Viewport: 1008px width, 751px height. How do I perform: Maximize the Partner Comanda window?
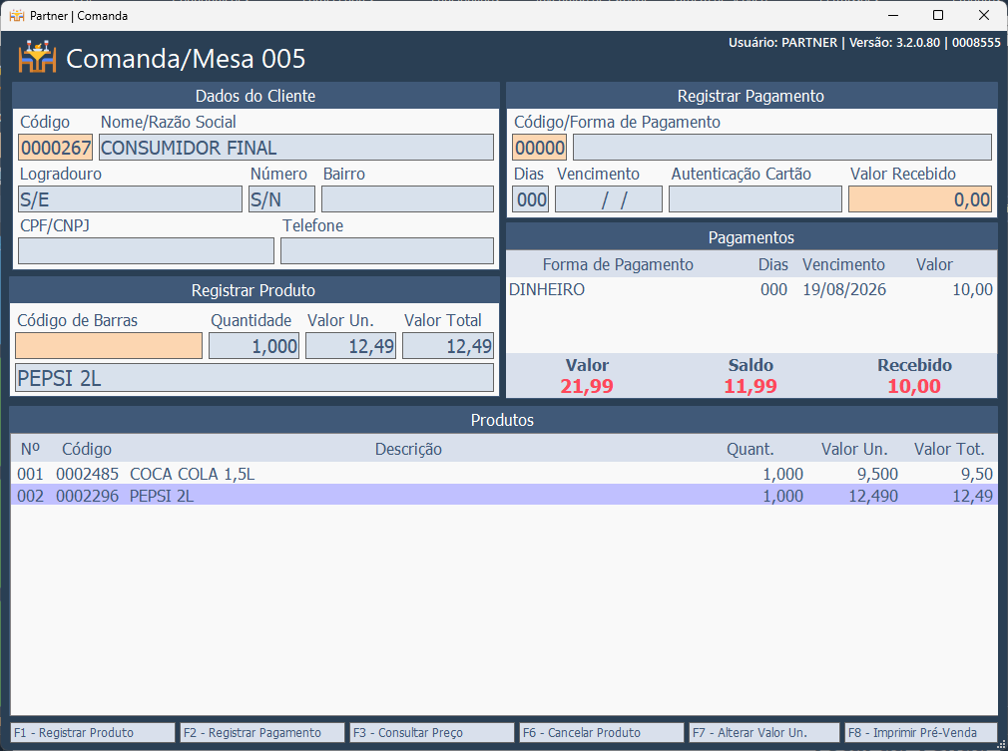click(938, 15)
